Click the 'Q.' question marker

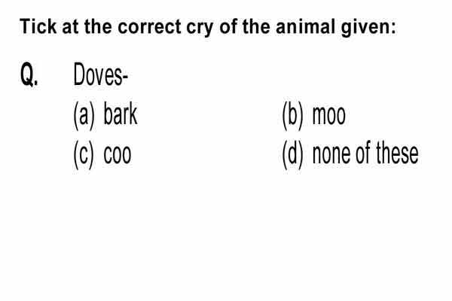coord(29,74)
